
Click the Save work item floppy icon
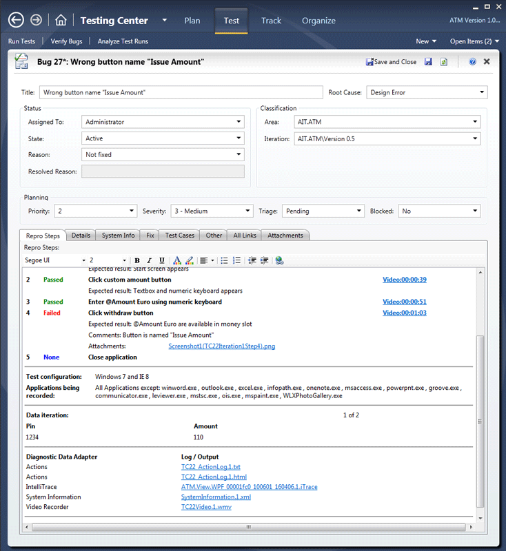point(428,62)
